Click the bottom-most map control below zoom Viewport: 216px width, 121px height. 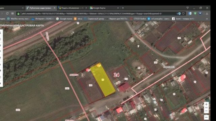pyautogui.click(x=206, y=117)
